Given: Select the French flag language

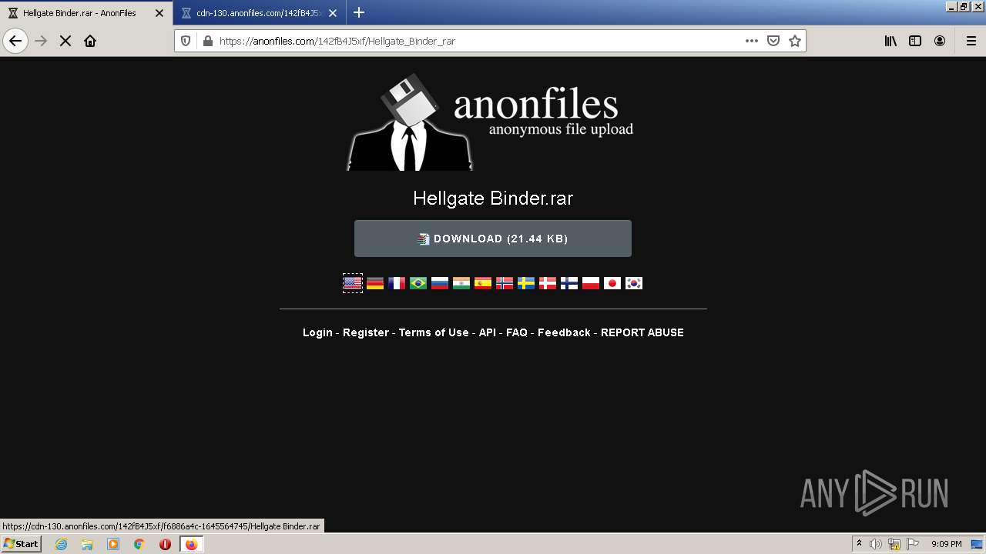Looking at the screenshot, I should pyautogui.click(x=397, y=283).
